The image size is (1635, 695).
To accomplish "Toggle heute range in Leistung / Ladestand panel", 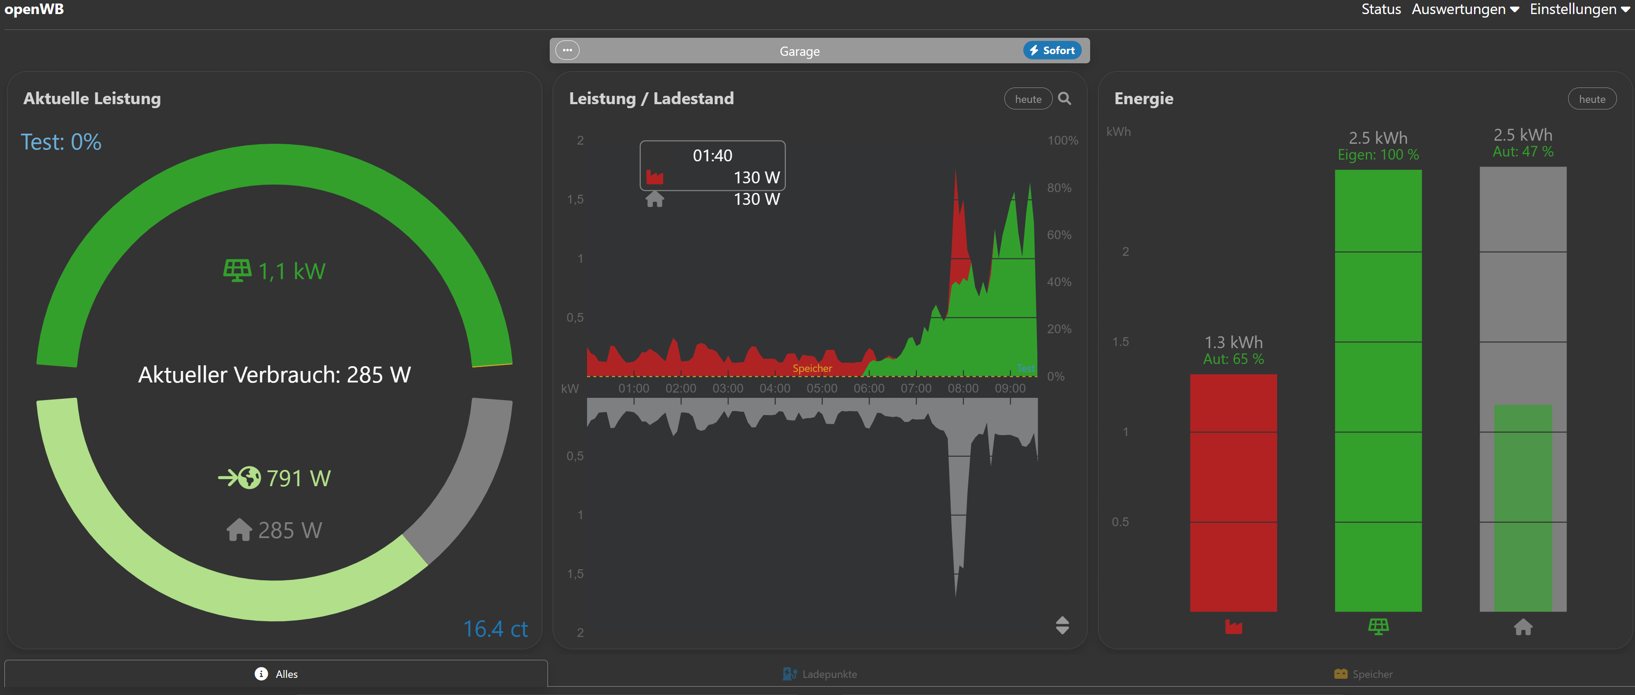I will click(x=1028, y=99).
